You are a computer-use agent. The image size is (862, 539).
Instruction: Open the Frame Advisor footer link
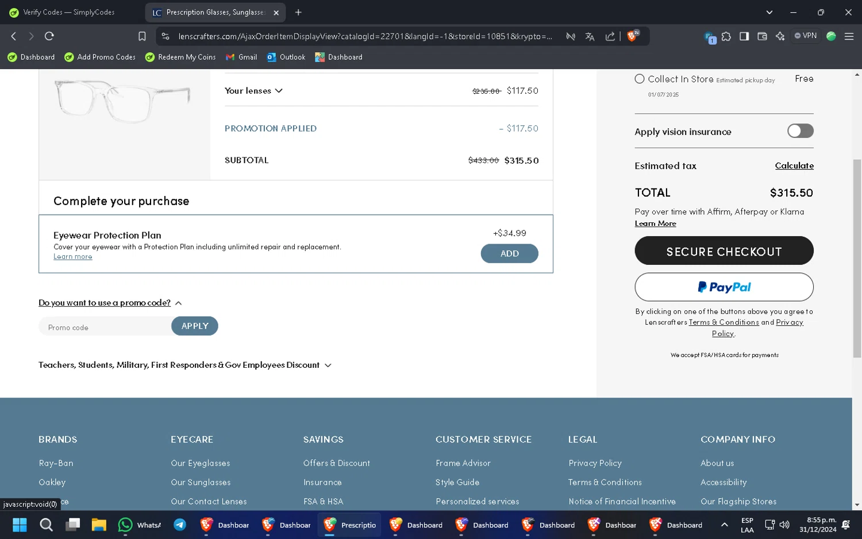[463, 463]
